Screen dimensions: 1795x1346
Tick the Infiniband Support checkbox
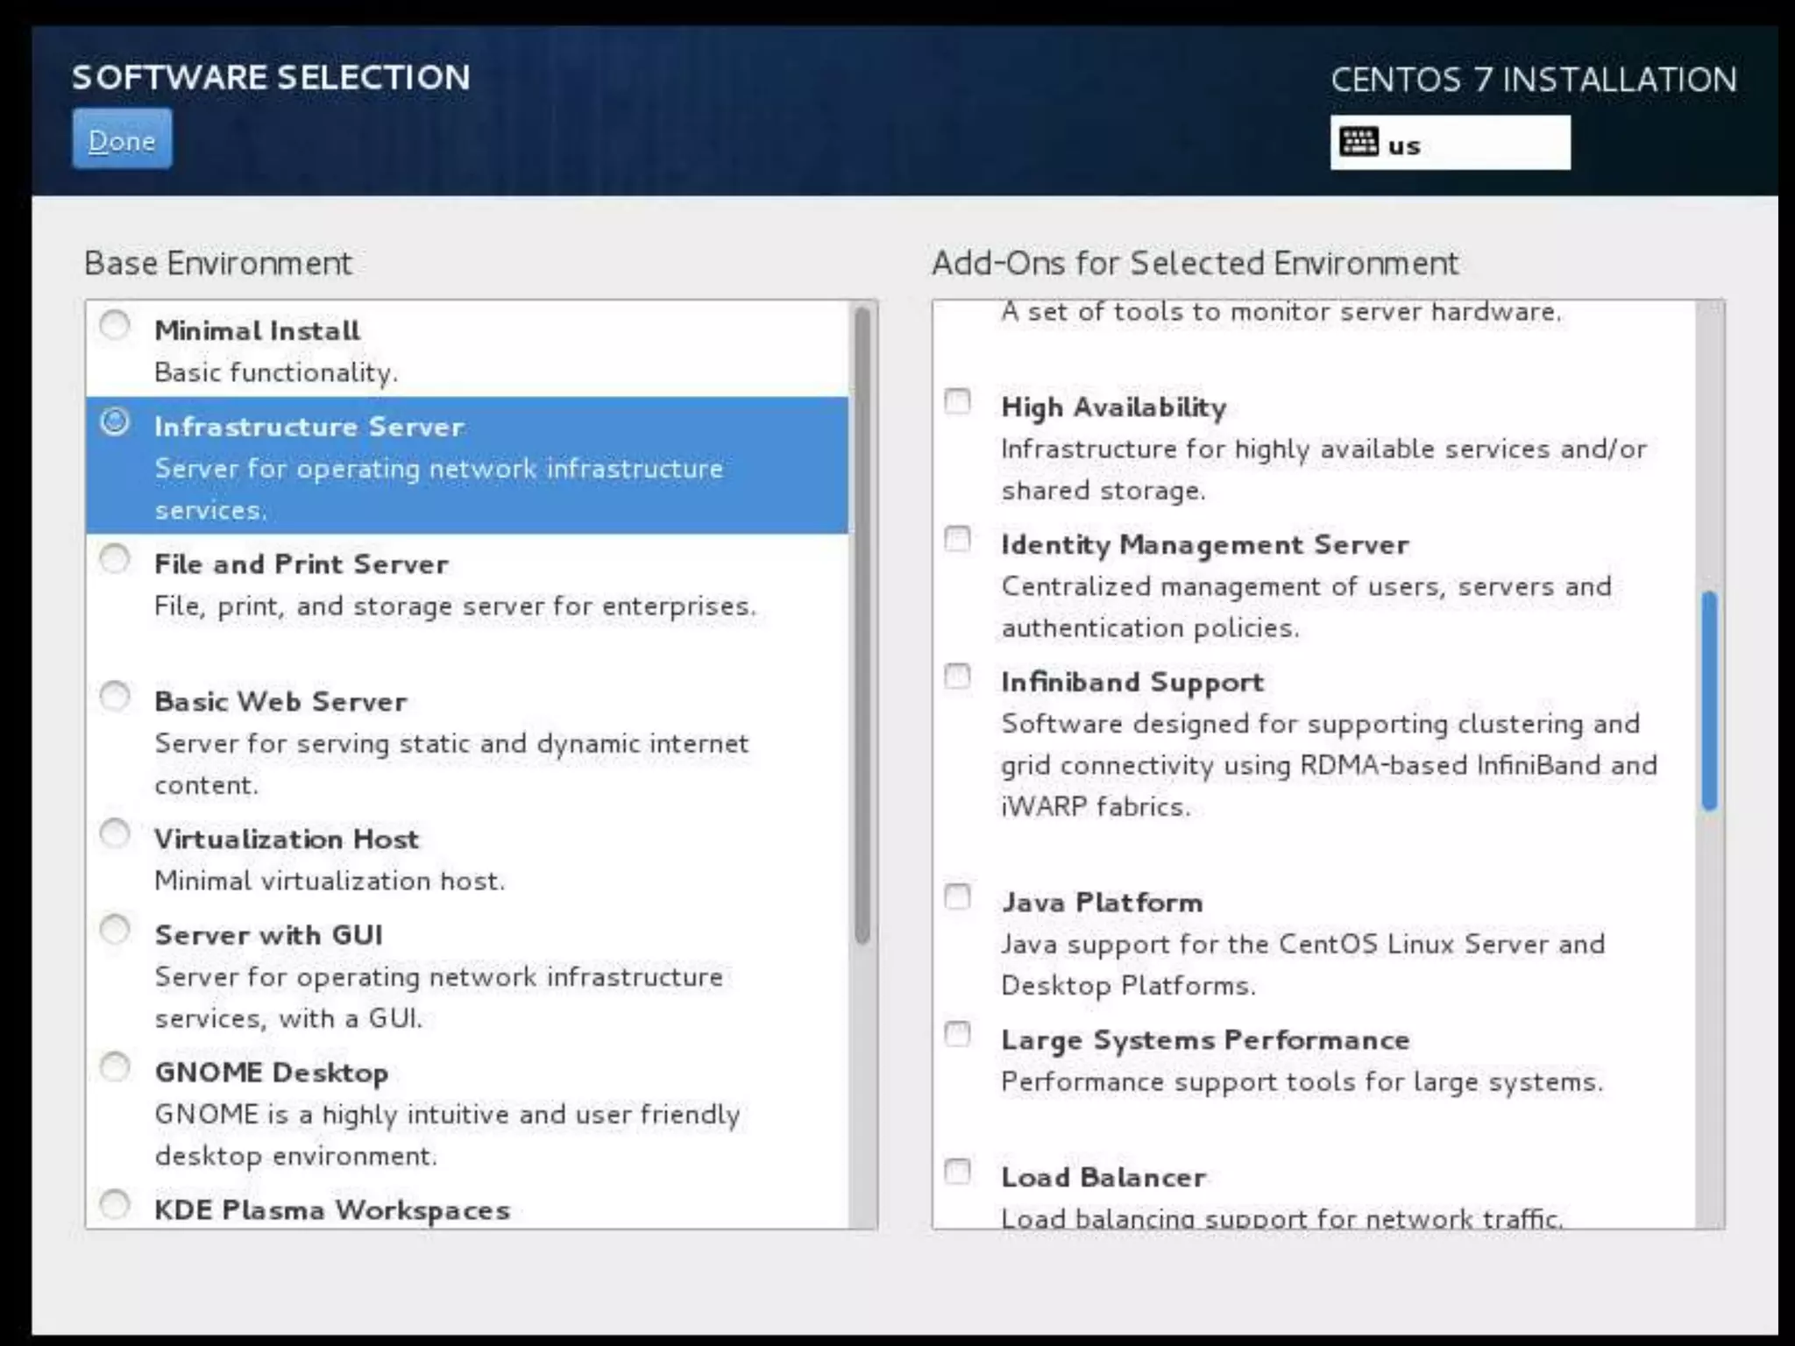tap(957, 677)
